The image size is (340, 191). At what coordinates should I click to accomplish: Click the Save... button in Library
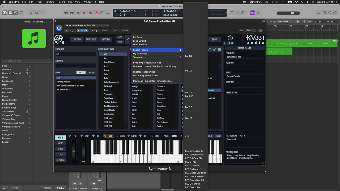click(x=61, y=188)
